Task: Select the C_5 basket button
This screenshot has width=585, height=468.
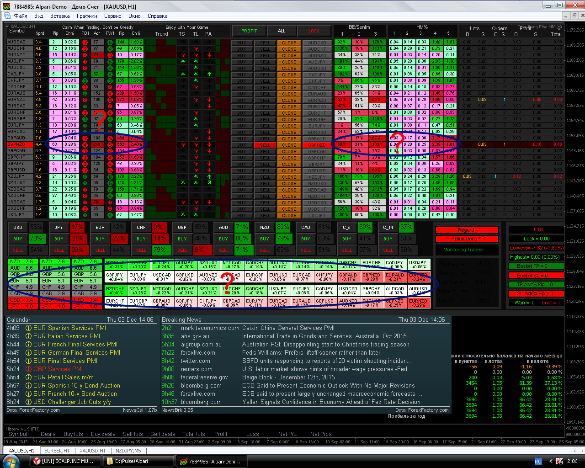Action: 347,227
